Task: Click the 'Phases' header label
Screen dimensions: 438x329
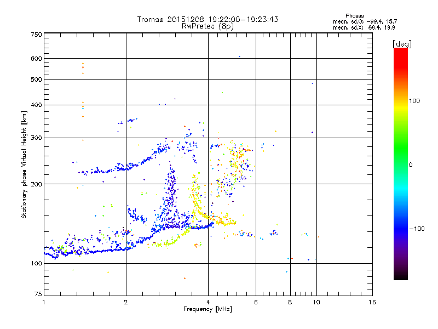Action: (x=354, y=16)
